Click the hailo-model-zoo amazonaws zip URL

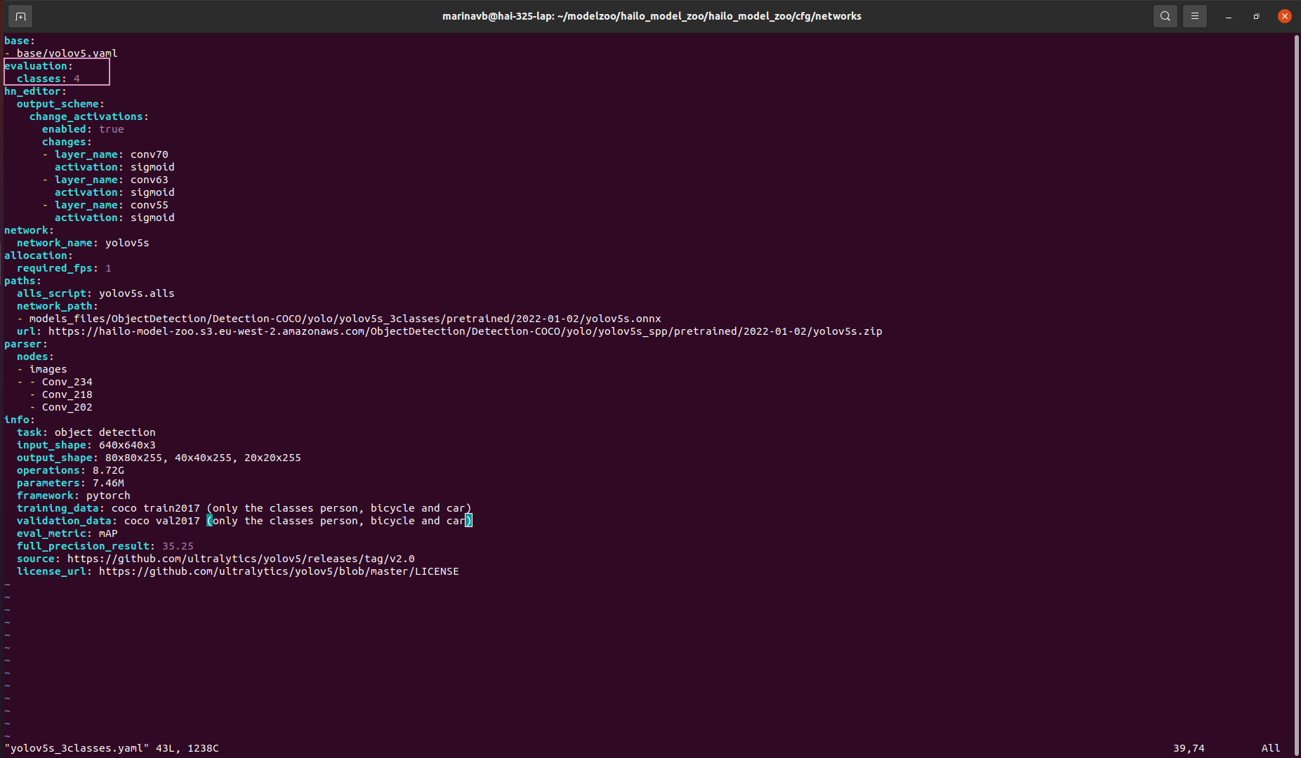point(465,331)
